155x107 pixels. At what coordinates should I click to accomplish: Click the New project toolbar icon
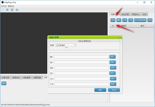click(x=3, y=10)
